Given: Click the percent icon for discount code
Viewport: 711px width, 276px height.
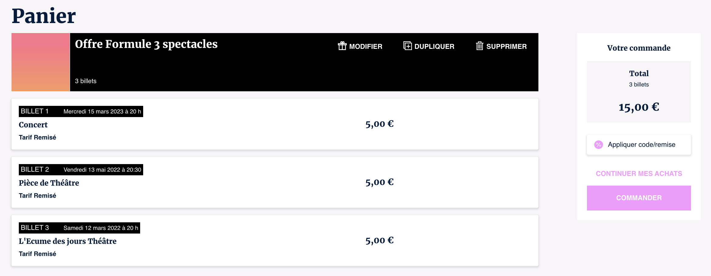Looking at the screenshot, I should tap(598, 145).
